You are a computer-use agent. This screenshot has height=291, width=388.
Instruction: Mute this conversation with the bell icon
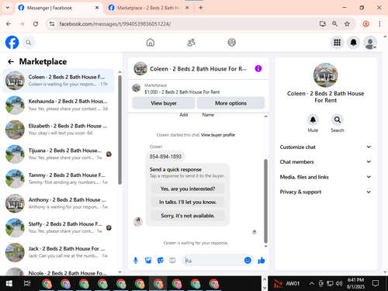coord(313,120)
